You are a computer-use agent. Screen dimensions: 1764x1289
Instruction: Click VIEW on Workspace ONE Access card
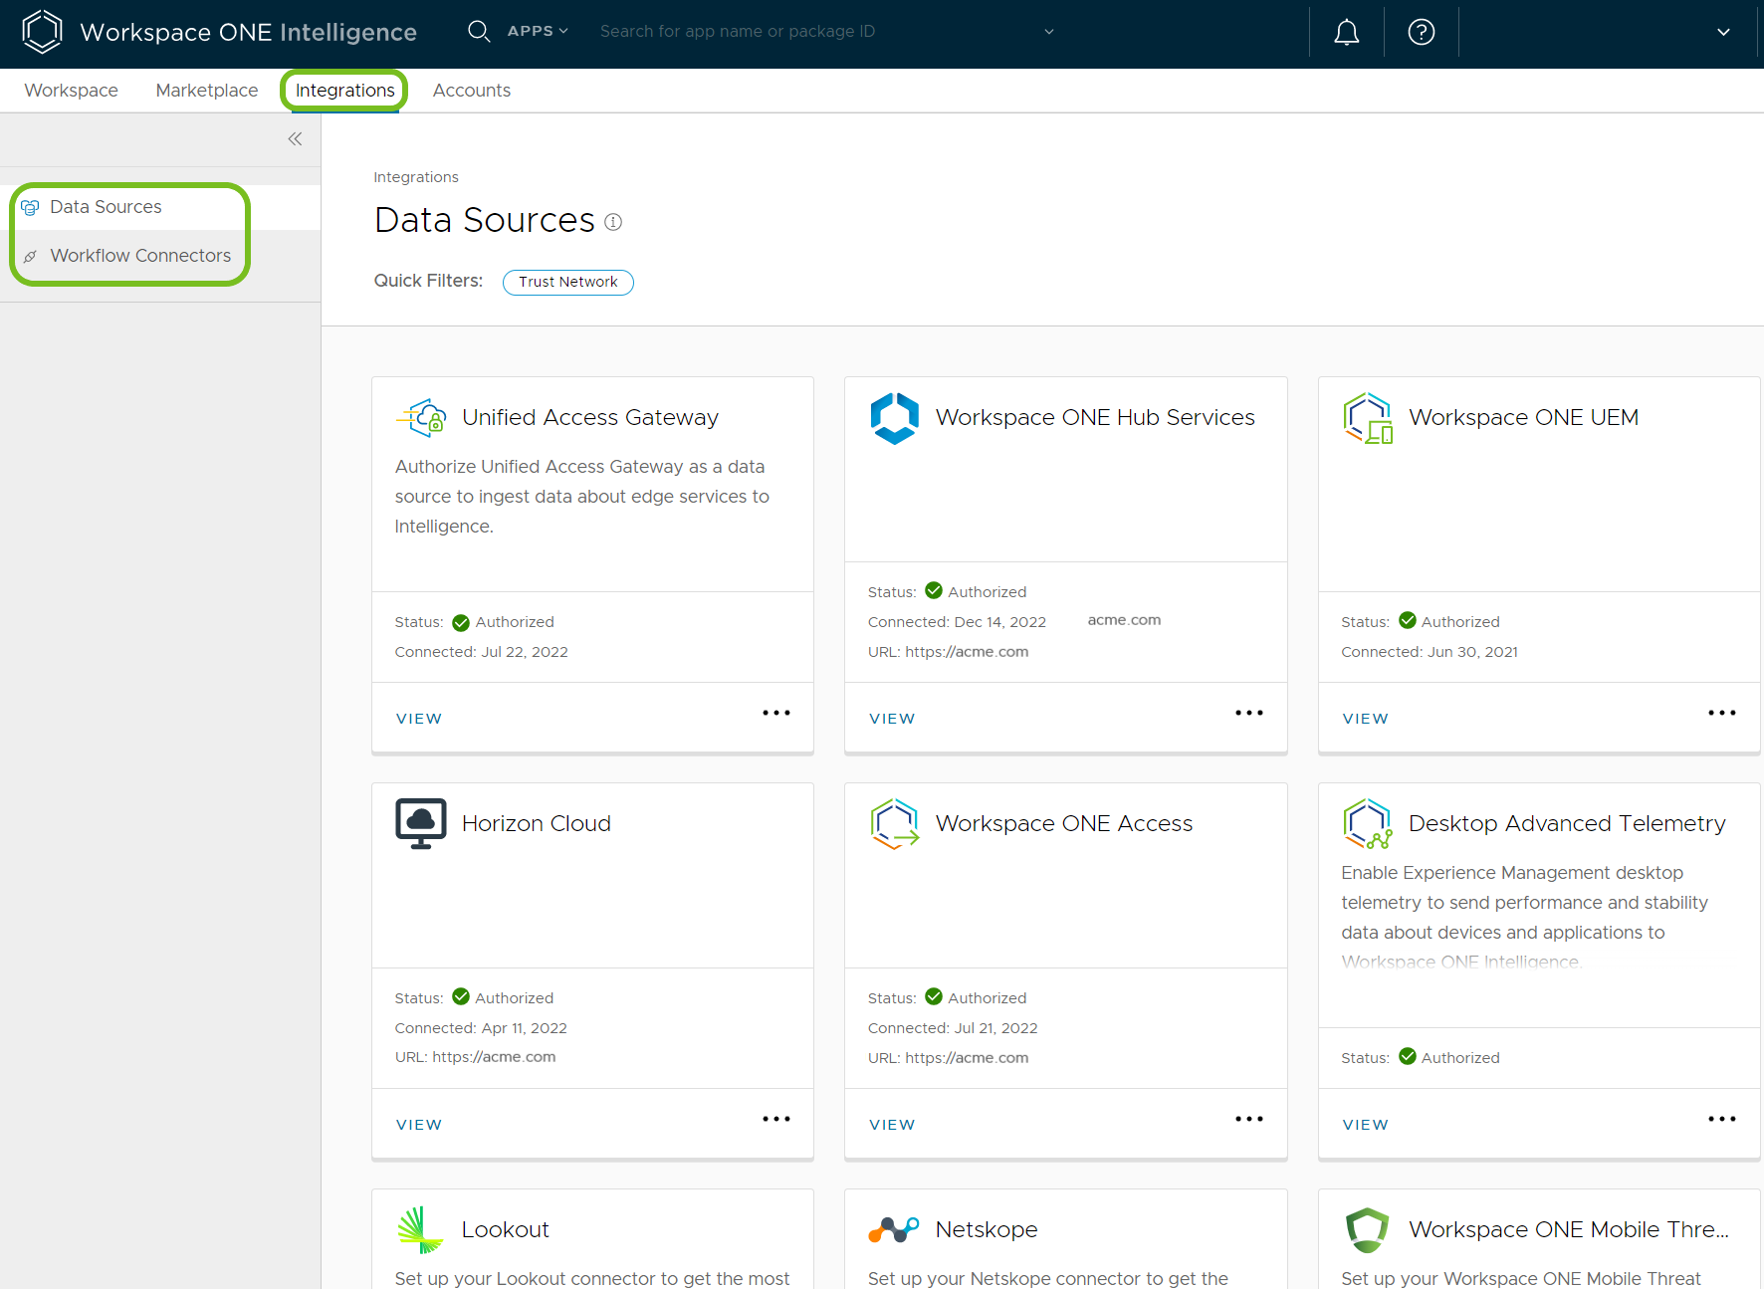(x=892, y=1125)
